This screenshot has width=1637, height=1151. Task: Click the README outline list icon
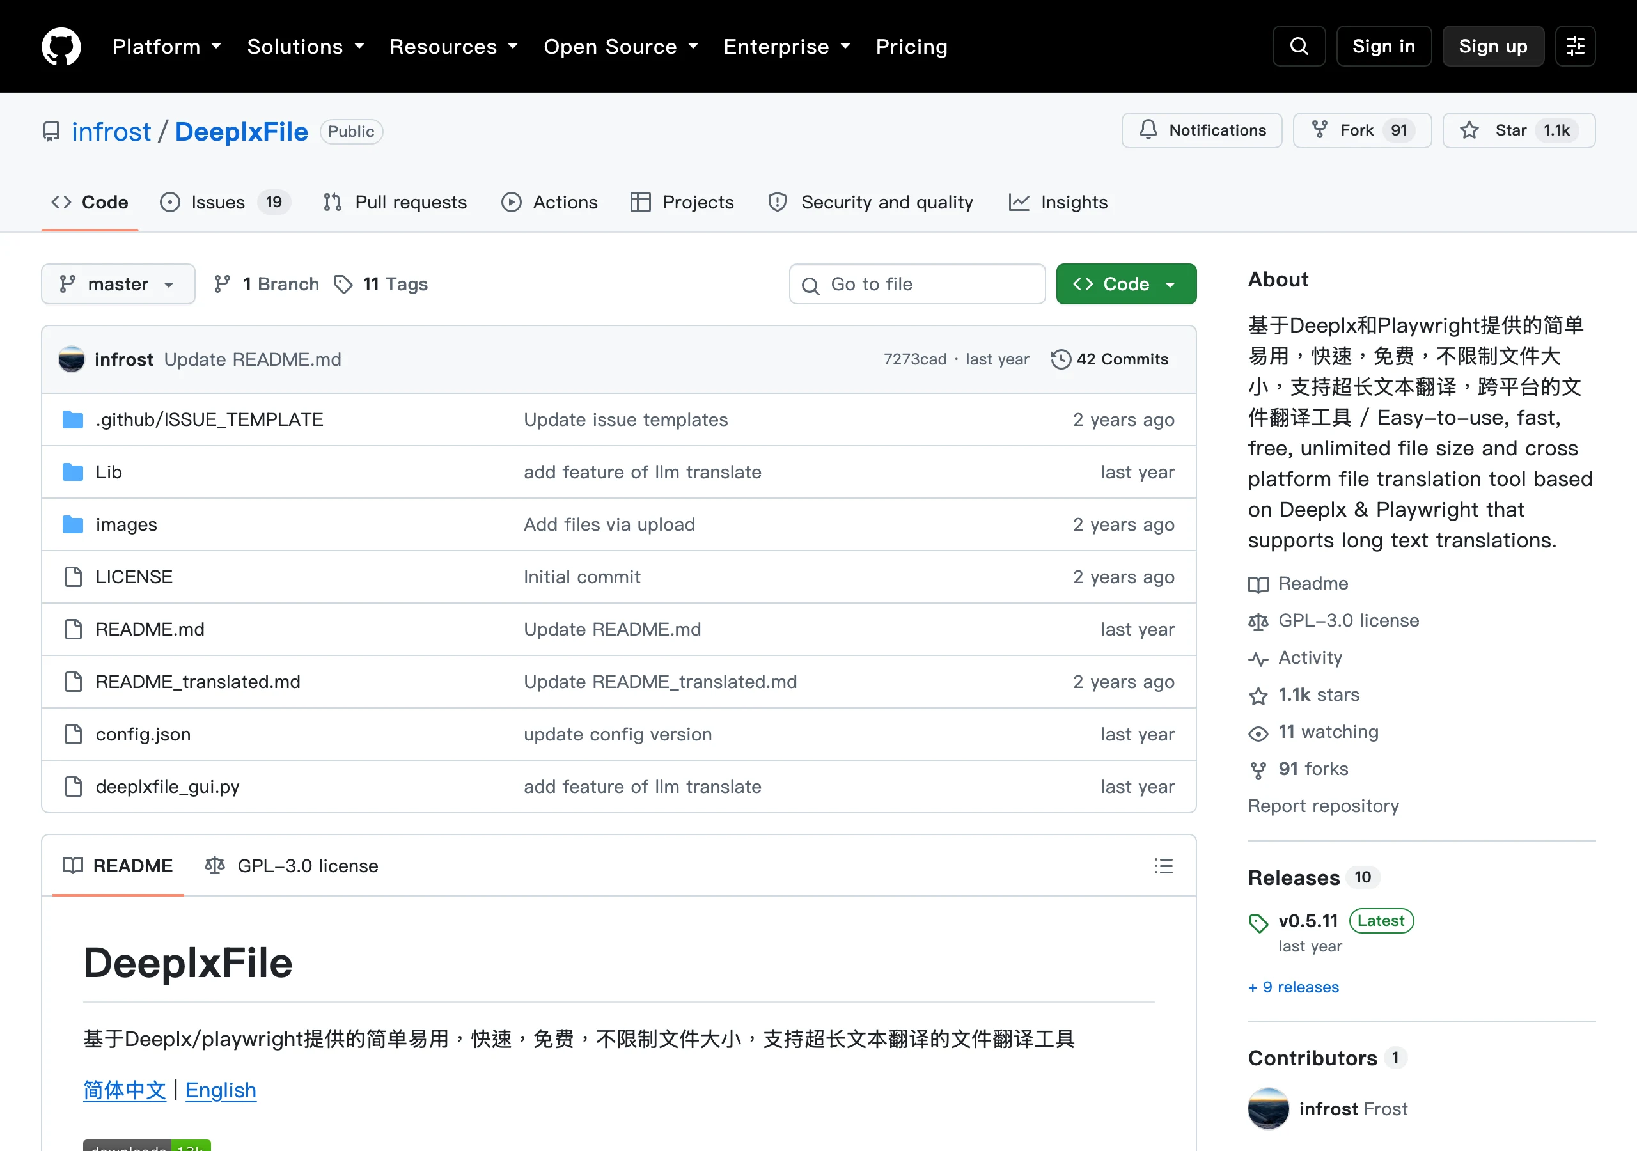coord(1163,866)
